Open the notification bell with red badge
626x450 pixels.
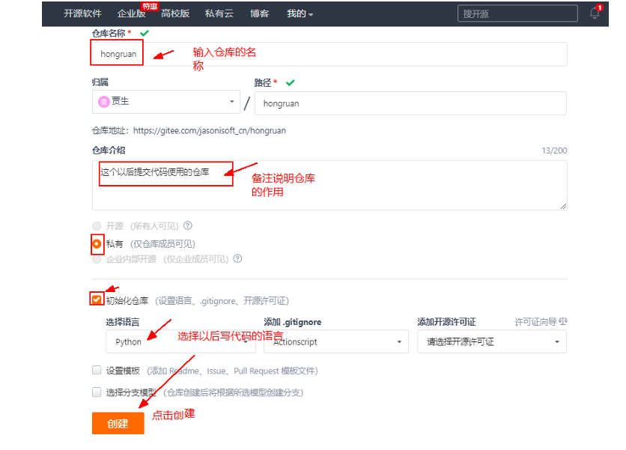[x=595, y=13]
